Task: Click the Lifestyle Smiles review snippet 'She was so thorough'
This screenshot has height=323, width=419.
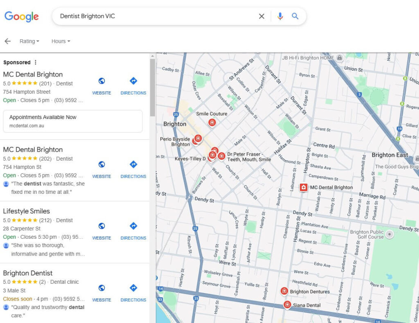Action: coord(48,249)
